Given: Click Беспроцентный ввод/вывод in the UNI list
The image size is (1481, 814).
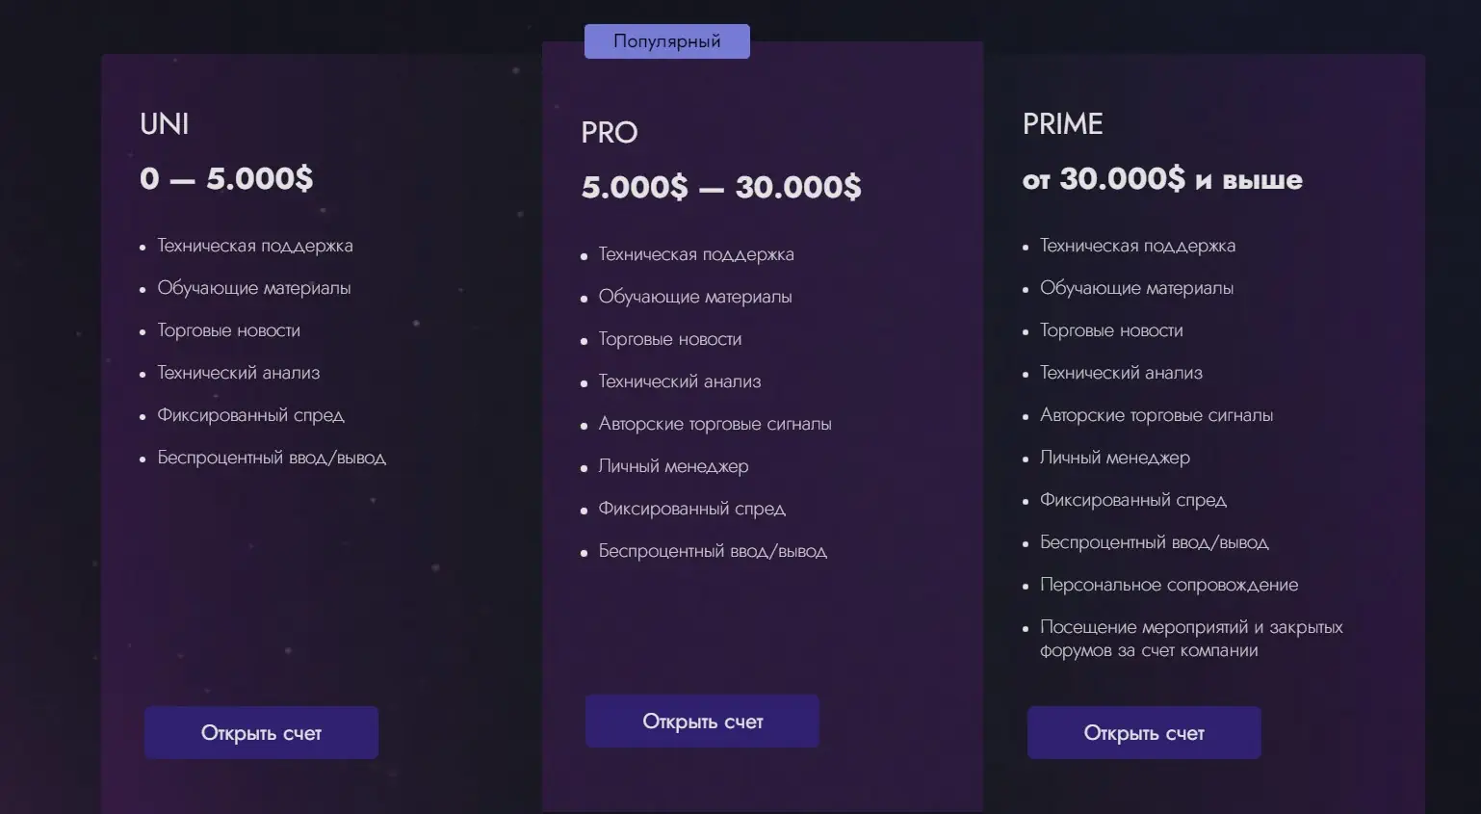Looking at the screenshot, I should [272, 458].
